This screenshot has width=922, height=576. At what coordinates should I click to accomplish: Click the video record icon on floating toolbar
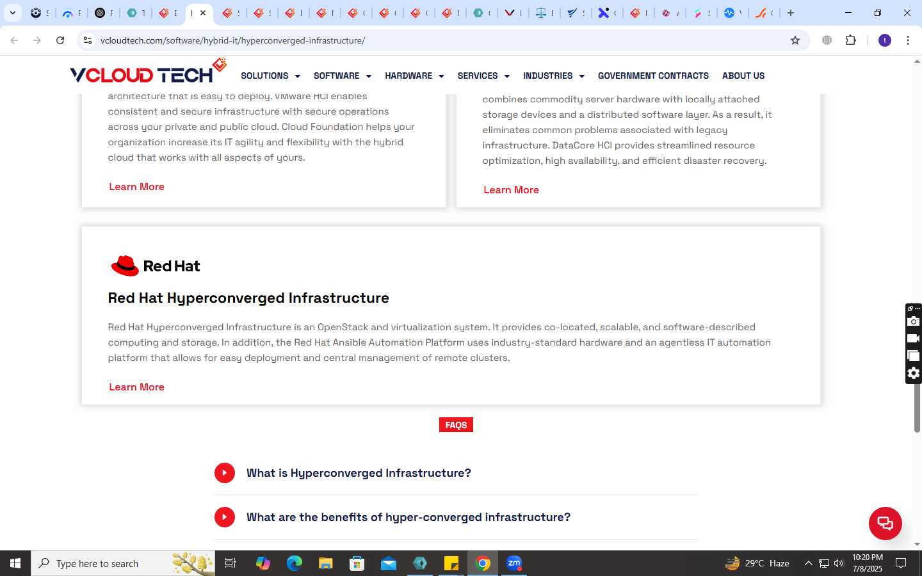click(914, 339)
